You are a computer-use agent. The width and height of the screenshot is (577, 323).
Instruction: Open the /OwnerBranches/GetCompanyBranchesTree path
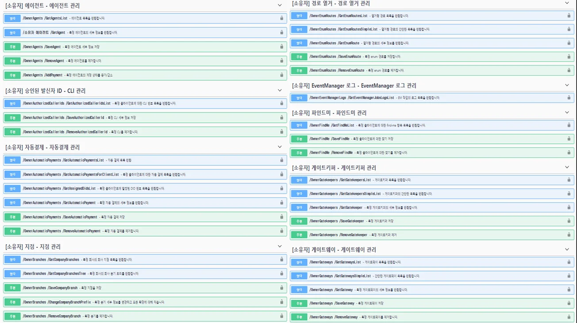tap(54, 273)
